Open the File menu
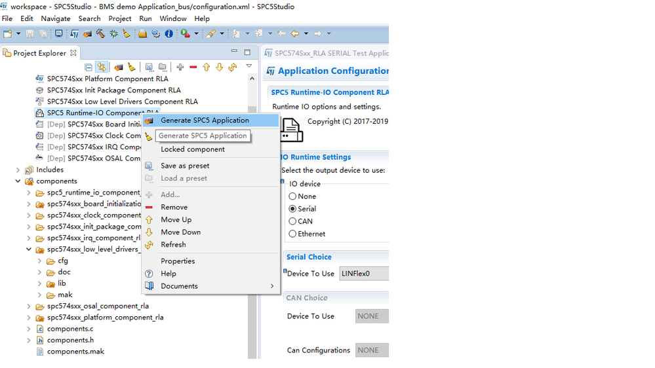The width and height of the screenshot is (655, 368). click(x=7, y=19)
